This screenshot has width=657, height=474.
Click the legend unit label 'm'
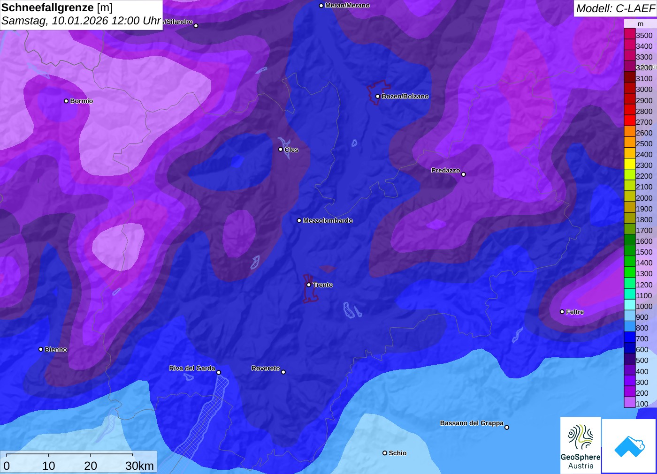pyautogui.click(x=641, y=24)
